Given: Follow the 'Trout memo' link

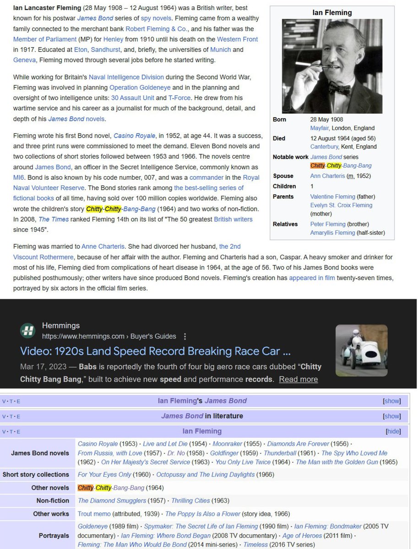Looking at the screenshot, I should pyautogui.click(x=95, y=514).
